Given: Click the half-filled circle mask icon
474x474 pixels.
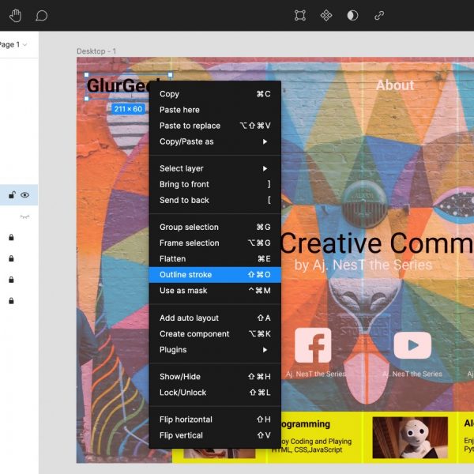Looking at the screenshot, I should (352, 16).
